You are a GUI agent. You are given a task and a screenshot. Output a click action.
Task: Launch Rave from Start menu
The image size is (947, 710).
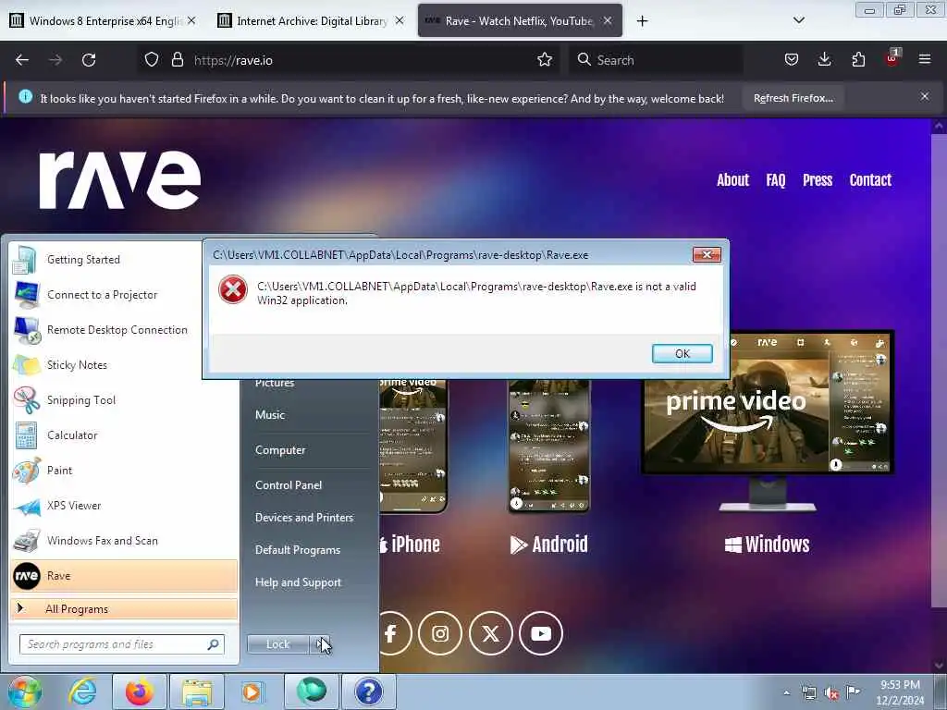pyautogui.click(x=124, y=575)
